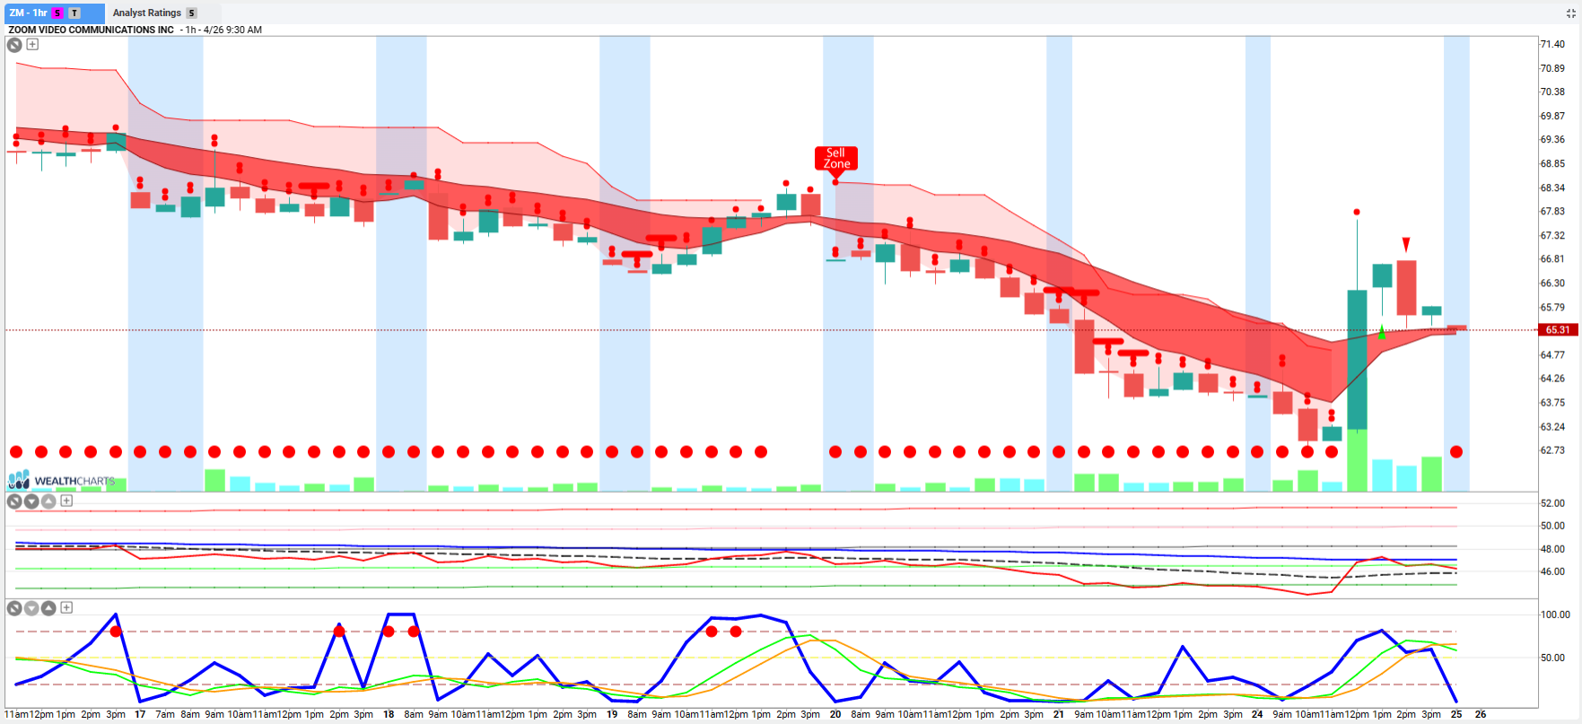
Task: Click date label 17 on time axis
Action: pos(140,715)
